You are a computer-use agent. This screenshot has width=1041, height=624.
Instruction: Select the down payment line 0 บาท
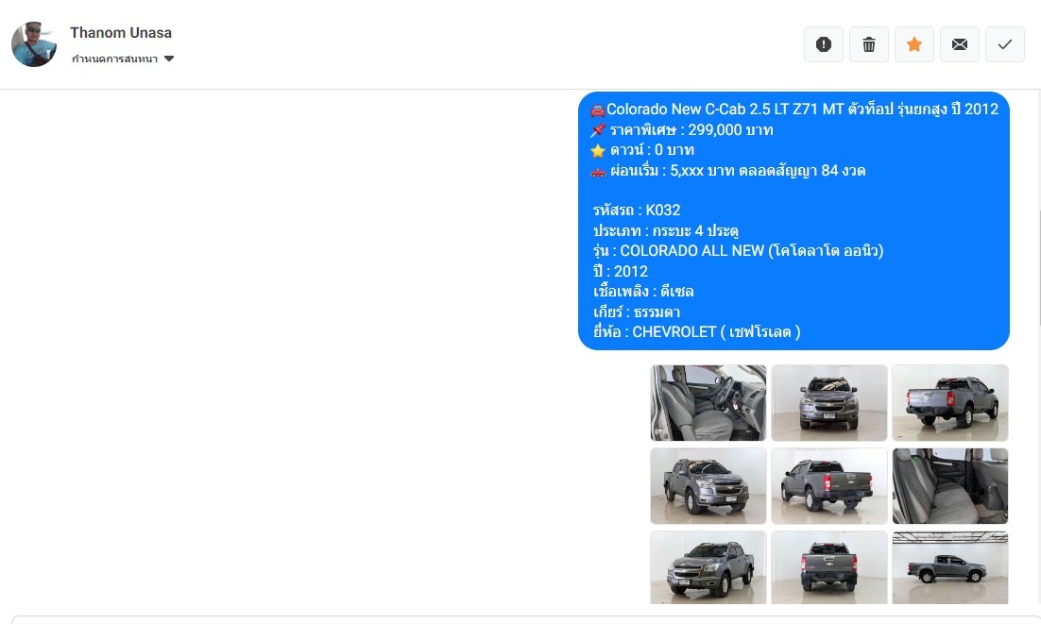642,150
